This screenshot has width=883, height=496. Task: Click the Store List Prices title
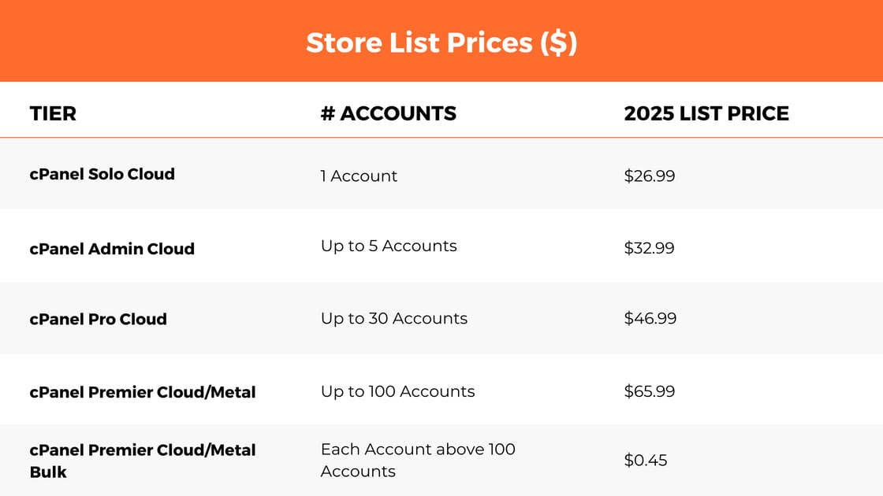pos(441,43)
